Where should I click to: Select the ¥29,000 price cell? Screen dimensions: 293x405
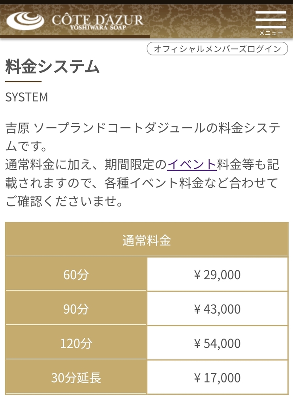tap(217, 275)
